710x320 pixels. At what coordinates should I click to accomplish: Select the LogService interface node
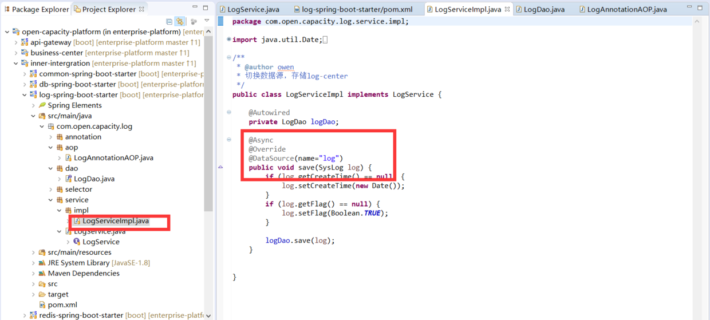101,242
